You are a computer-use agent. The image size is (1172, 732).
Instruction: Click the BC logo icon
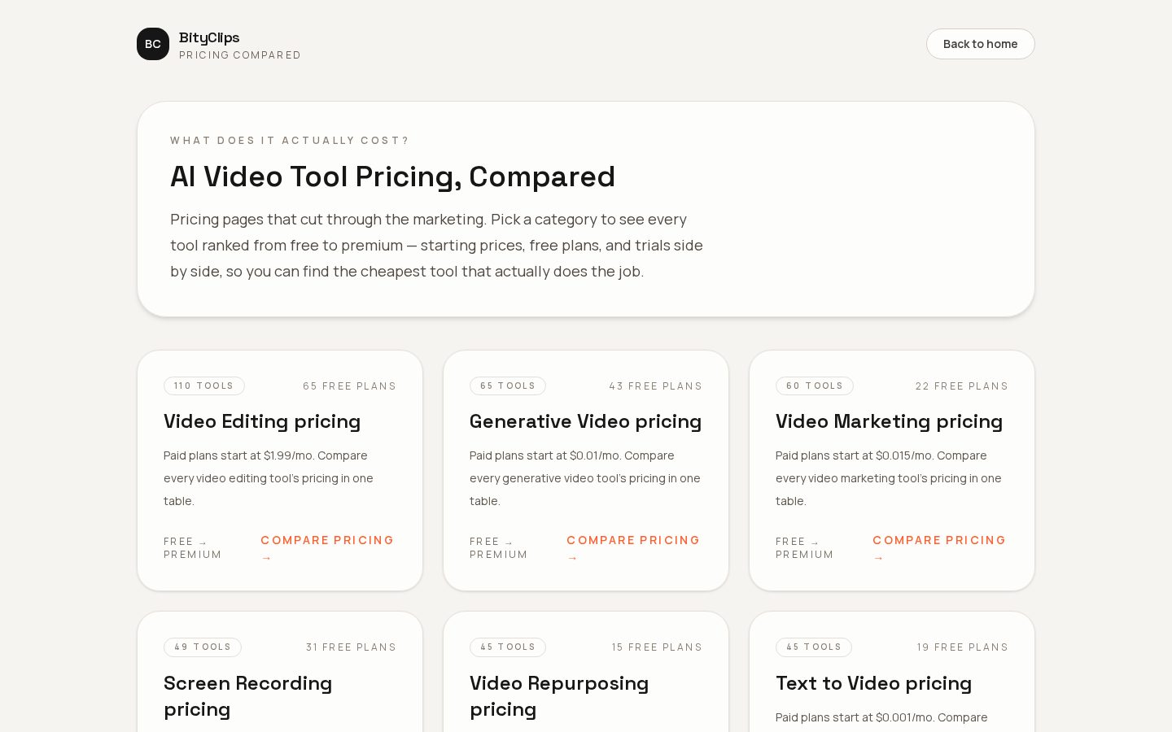153,44
